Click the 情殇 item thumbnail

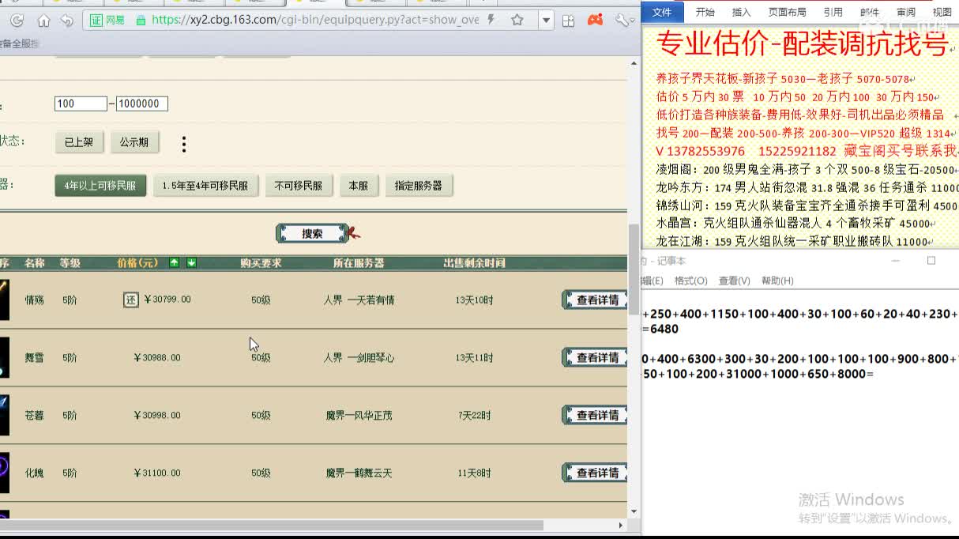point(4,300)
